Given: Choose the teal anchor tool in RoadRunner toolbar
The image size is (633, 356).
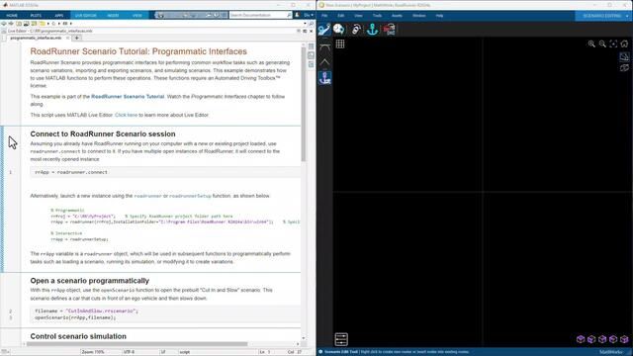Looking at the screenshot, I should point(372,29).
